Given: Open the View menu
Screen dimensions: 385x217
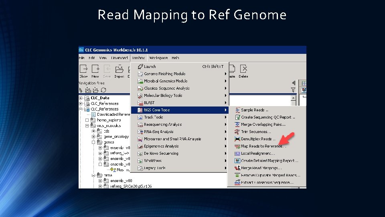Looking at the screenshot, I should point(103,58).
